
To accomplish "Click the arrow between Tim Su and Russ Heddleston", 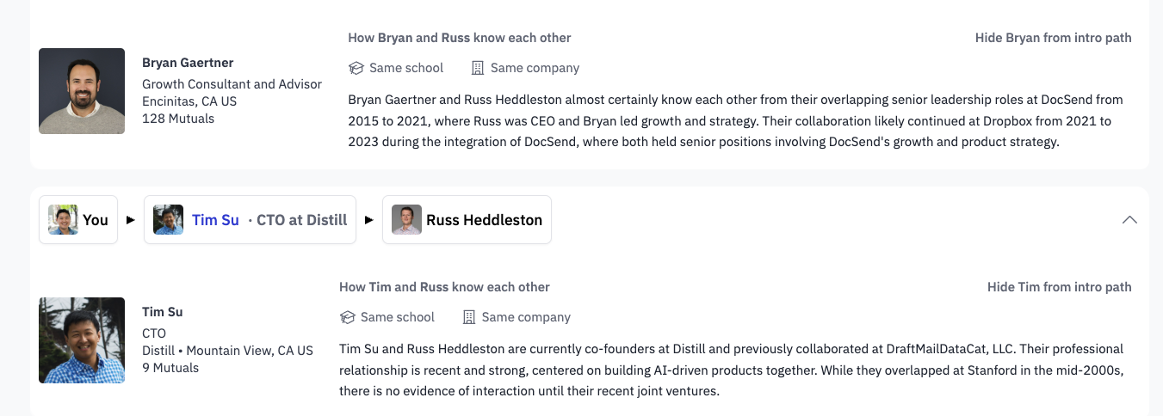I will (369, 220).
